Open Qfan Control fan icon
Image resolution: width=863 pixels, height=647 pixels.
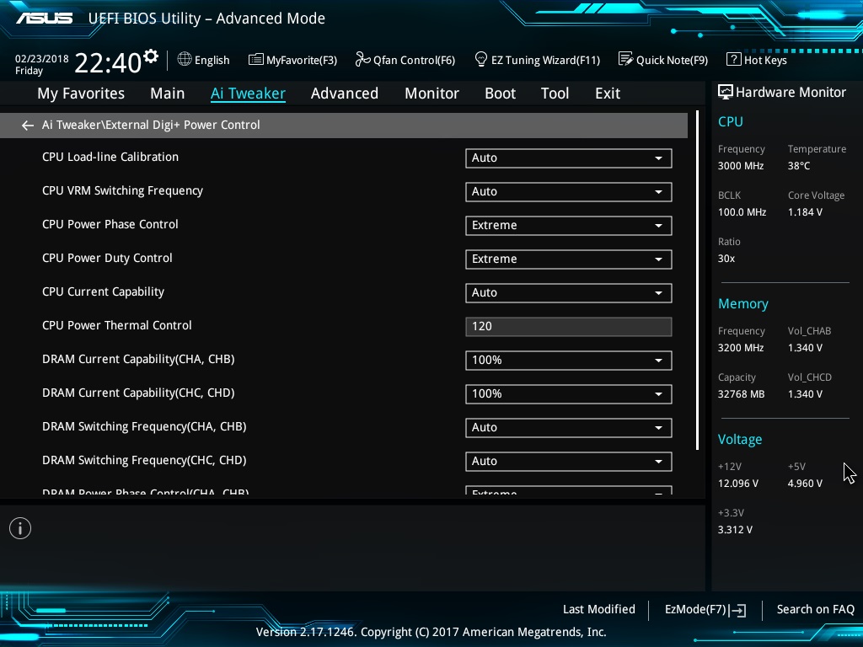point(362,59)
